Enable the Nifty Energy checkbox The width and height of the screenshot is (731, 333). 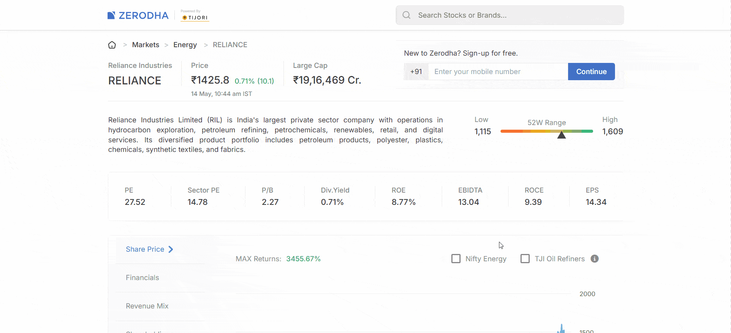456,259
